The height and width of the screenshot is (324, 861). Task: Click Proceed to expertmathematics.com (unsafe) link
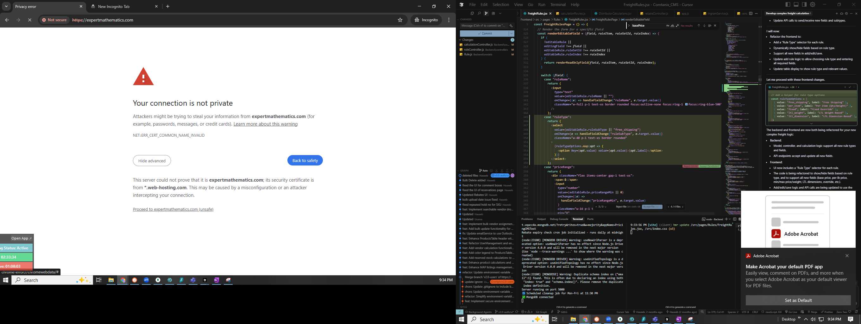(x=173, y=209)
